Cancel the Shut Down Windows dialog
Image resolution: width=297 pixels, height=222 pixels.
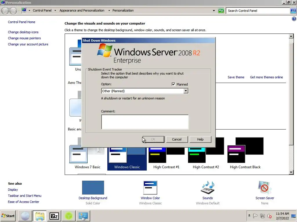pos(177,139)
